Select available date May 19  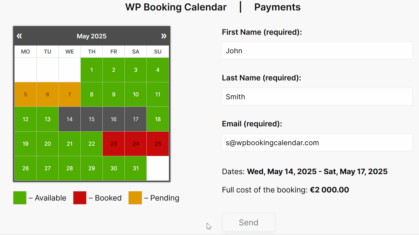tap(25, 144)
